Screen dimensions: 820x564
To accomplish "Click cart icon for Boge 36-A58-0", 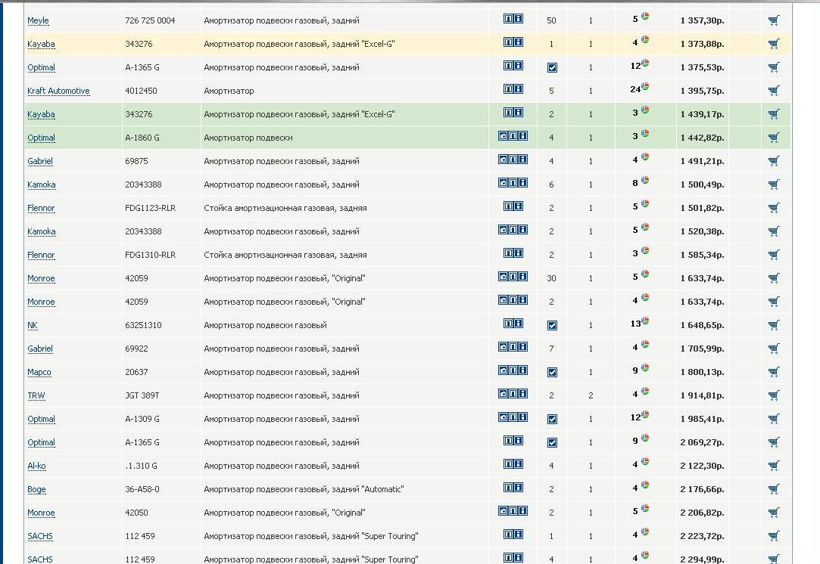I will click(773, 489).
